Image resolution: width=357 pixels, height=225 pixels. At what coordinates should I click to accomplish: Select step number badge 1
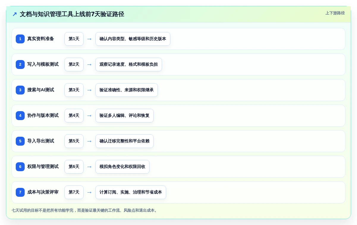pyautogui.click(x=20, y=39)
